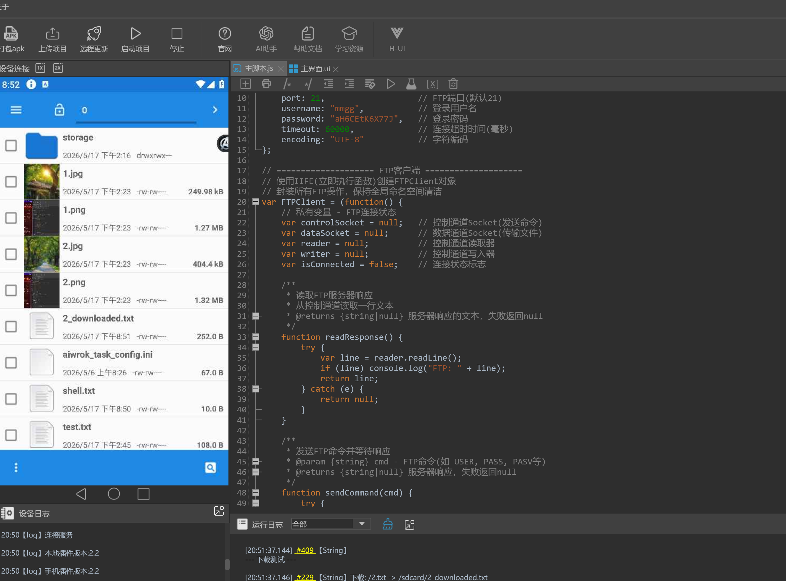This screenshot has width=786, height=581.
Task: Pop out the device log panel
Action: click(x=219, y=511)
